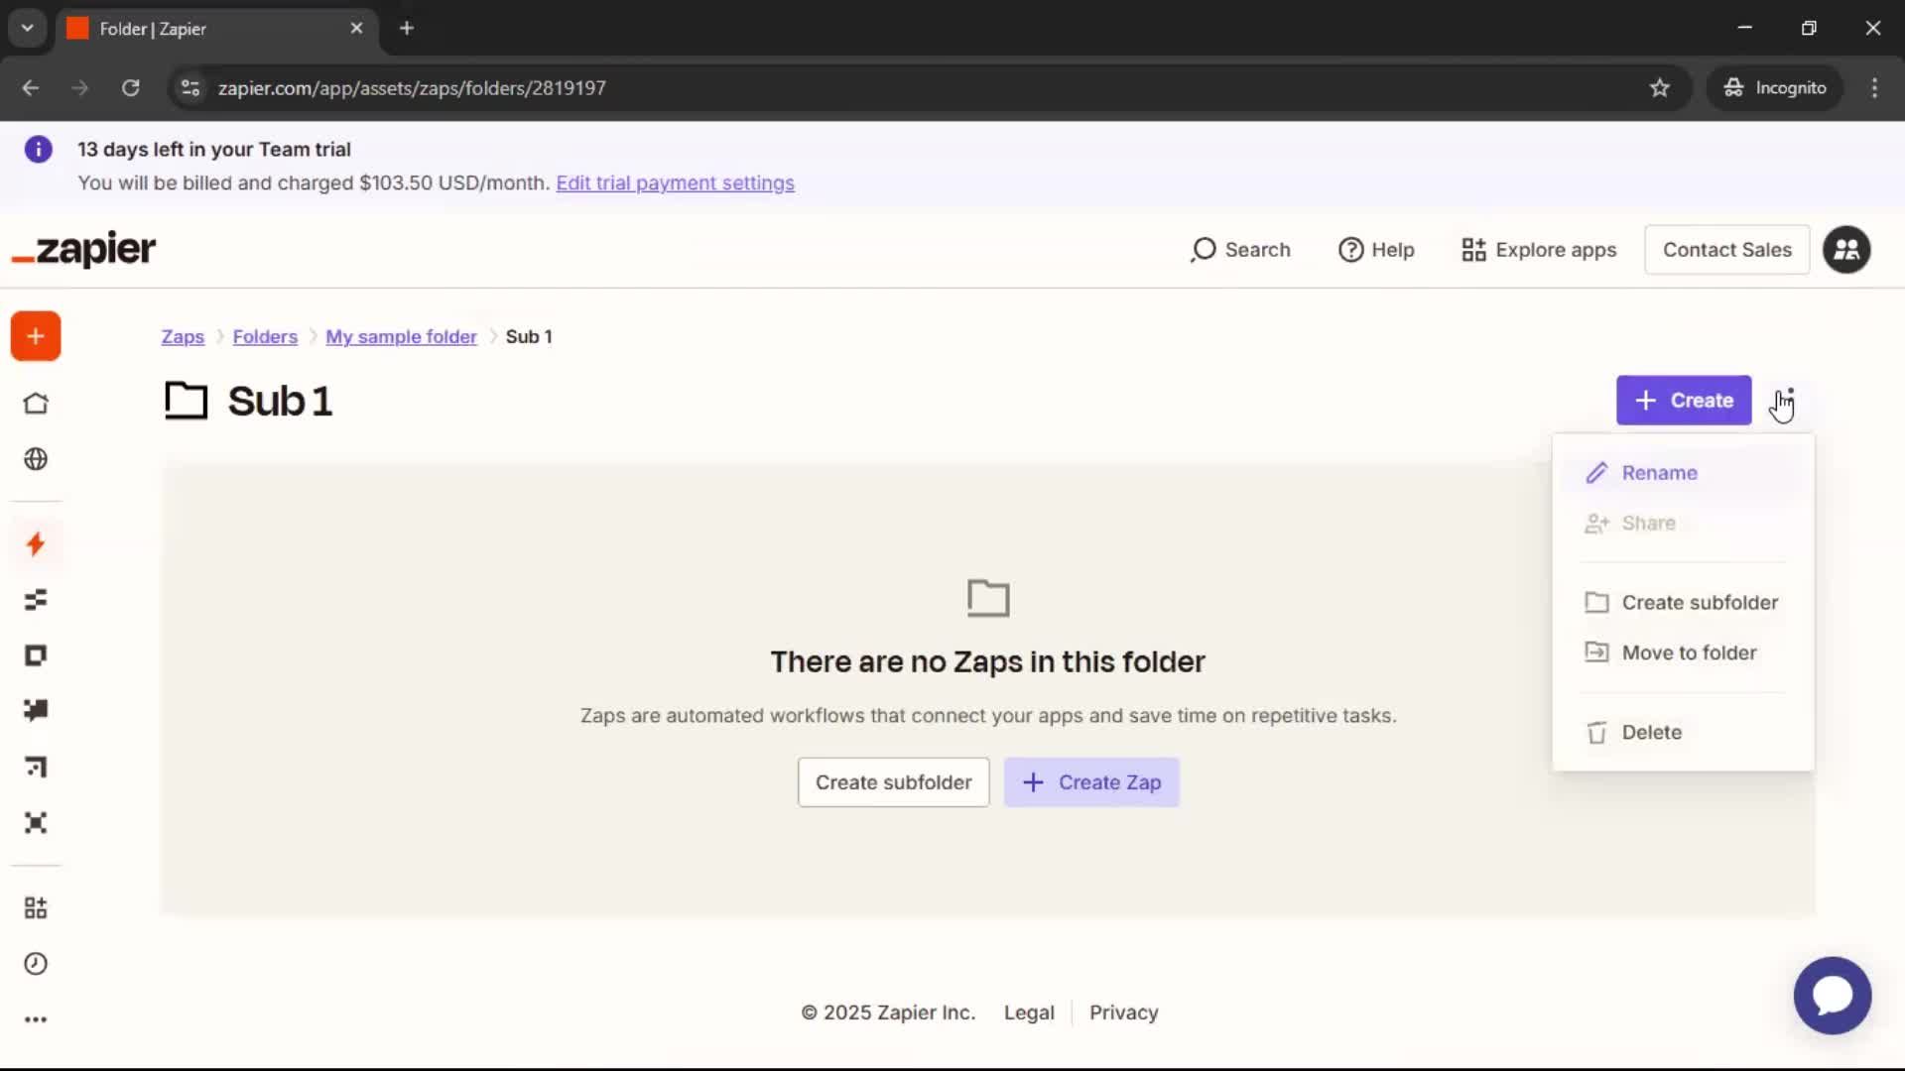The width and height of the screenshot is (1905, 1071).
Task: Open a new browser tab
Action: click(407, 29)
